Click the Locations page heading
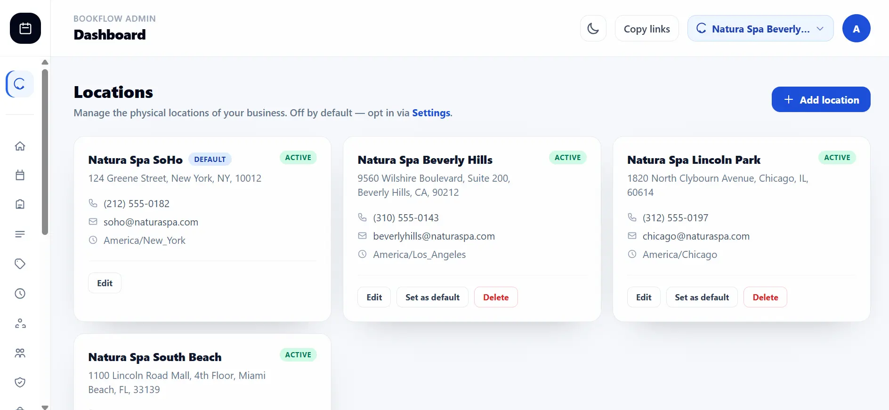Screen dimensions: 889x410 tap(113, 92)
